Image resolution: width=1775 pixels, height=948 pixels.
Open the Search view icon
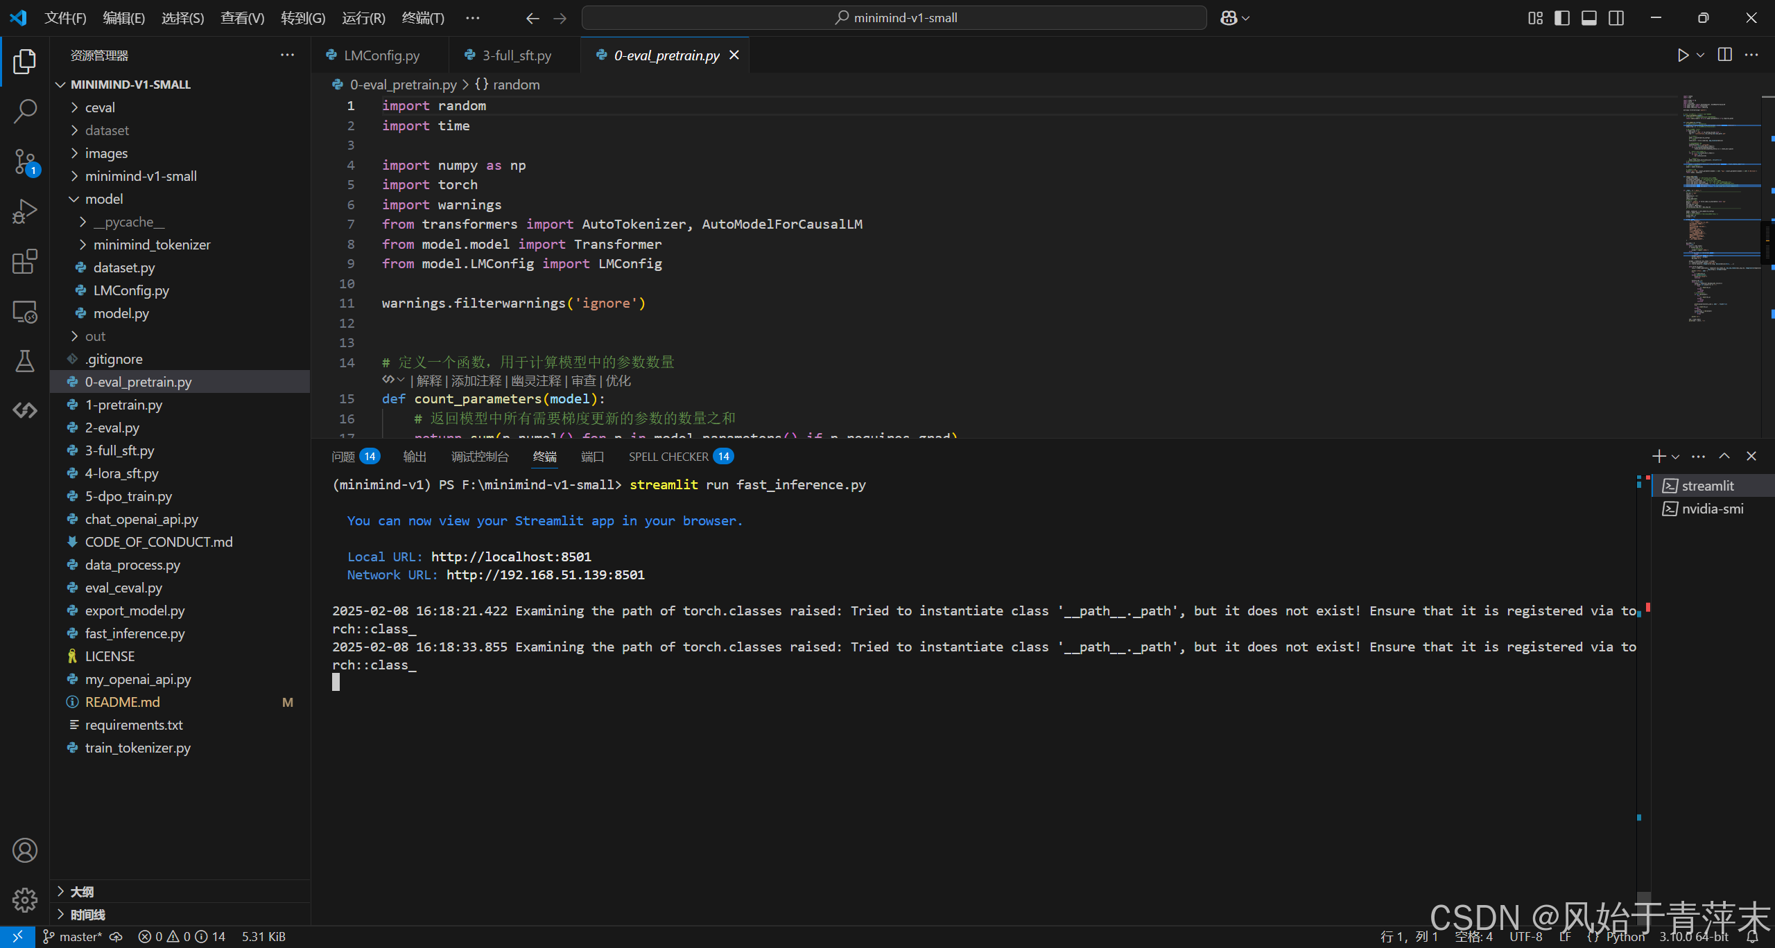(x=25, y=112)
